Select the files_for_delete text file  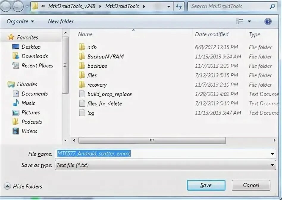[x=104, y=104]
